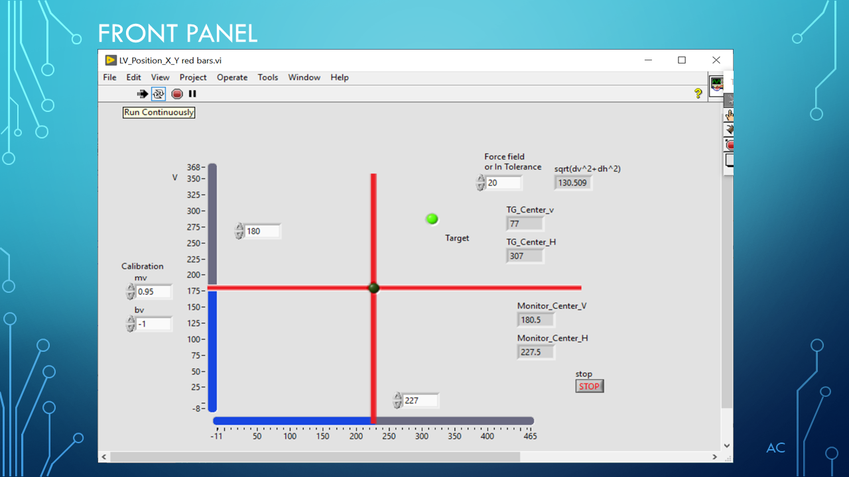849x477 pixels.
Task: Click the red STOP button
Action: 590,386
